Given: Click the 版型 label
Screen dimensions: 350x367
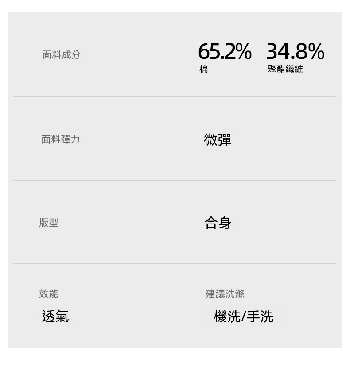Looking at the screenshot, I should pyautogui.click(x=48, y=222).
